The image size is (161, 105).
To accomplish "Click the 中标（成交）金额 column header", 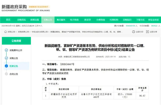I will 125,89.
